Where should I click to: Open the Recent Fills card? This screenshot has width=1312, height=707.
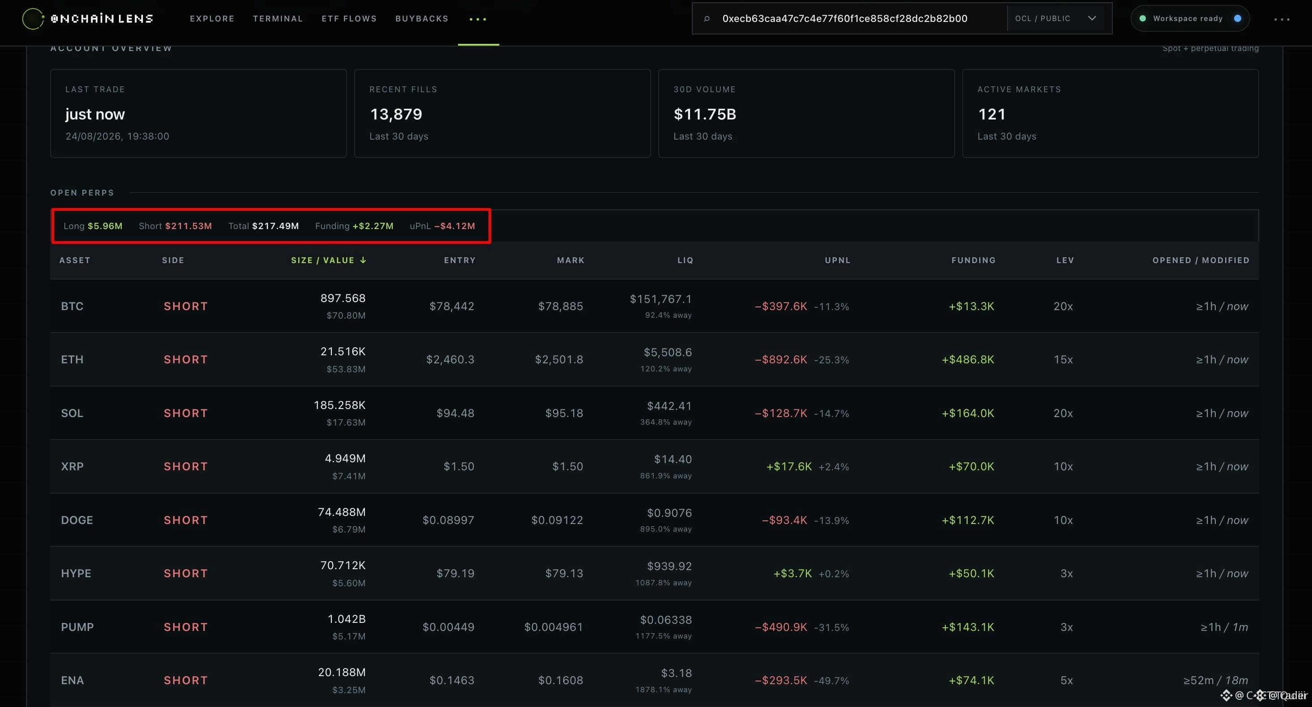pyautogui.click(x=502, y=114)
